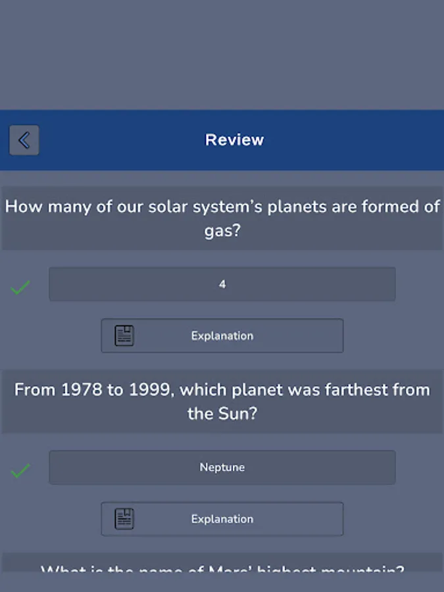
Task: Expand the explanation for the Neptune question
Action: pos(222,518)
